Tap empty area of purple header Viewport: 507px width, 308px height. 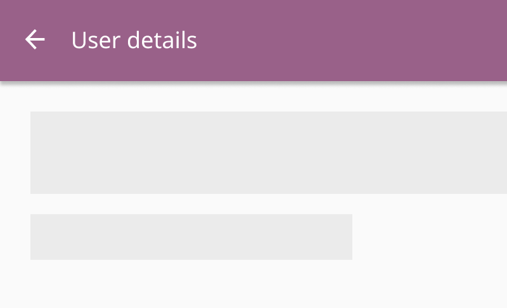(x=355, y=41)
